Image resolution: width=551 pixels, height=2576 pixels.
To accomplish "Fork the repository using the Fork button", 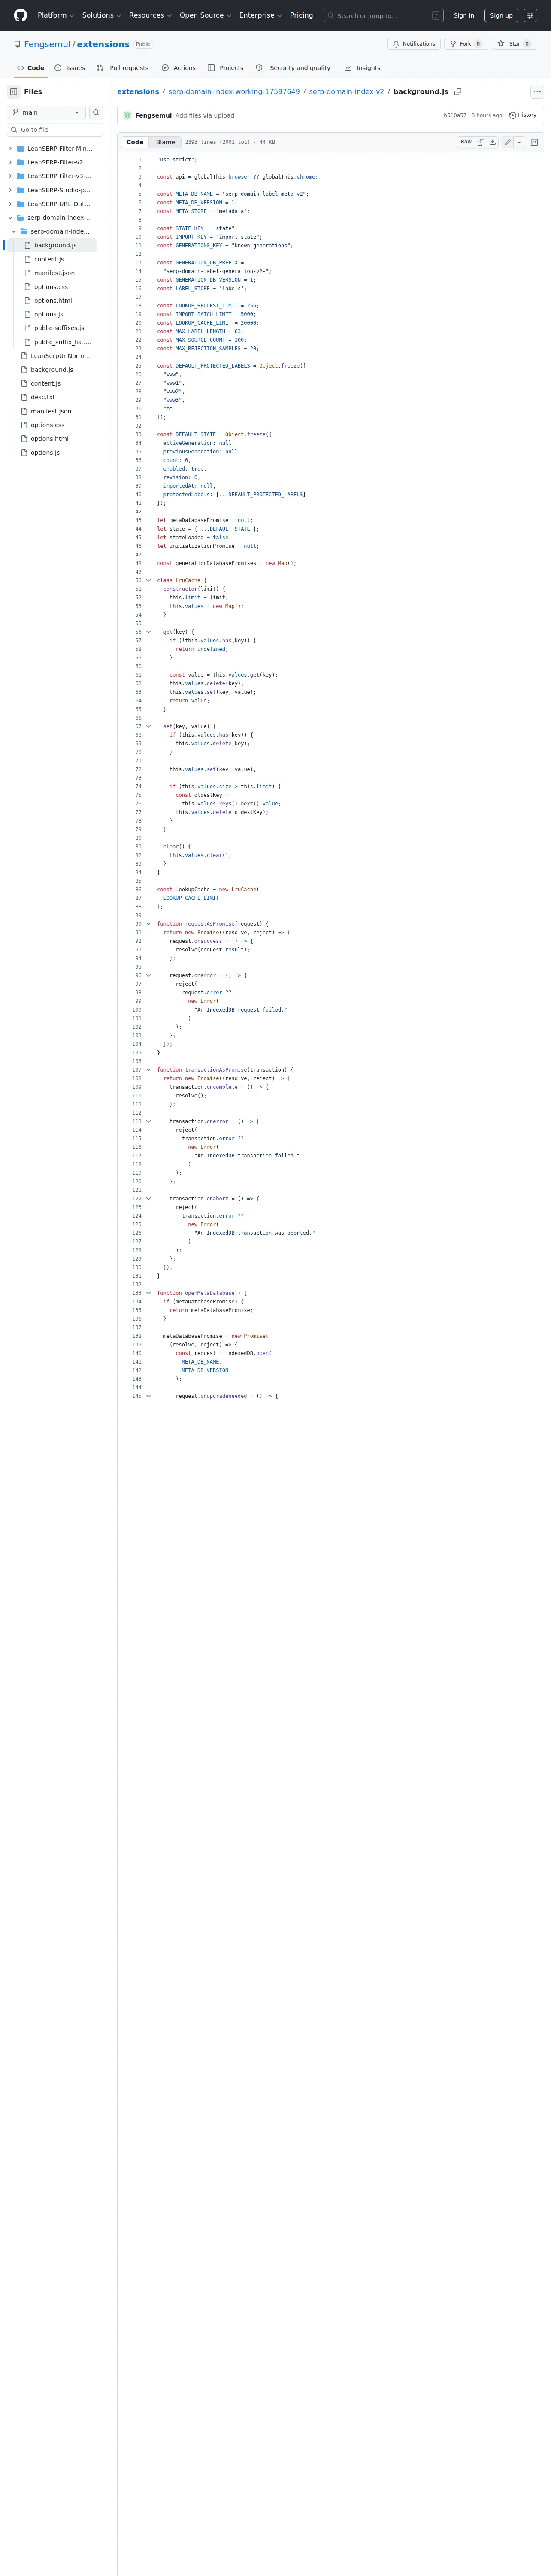I will click(465, 44).
